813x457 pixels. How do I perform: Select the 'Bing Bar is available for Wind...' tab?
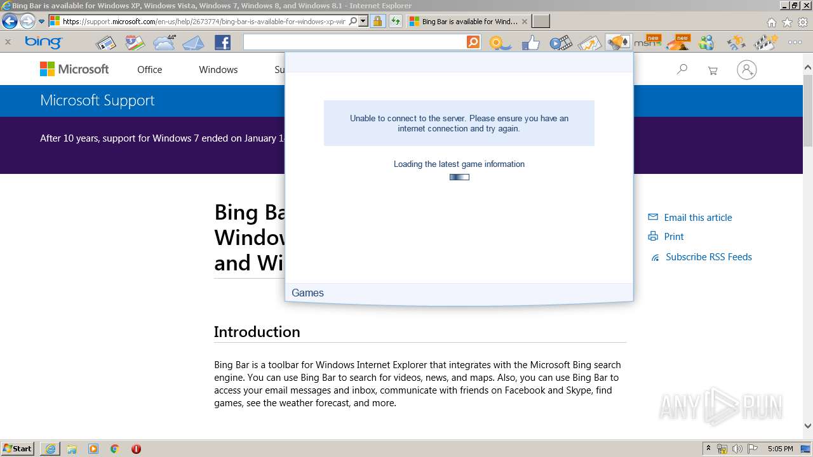(468, 22)
